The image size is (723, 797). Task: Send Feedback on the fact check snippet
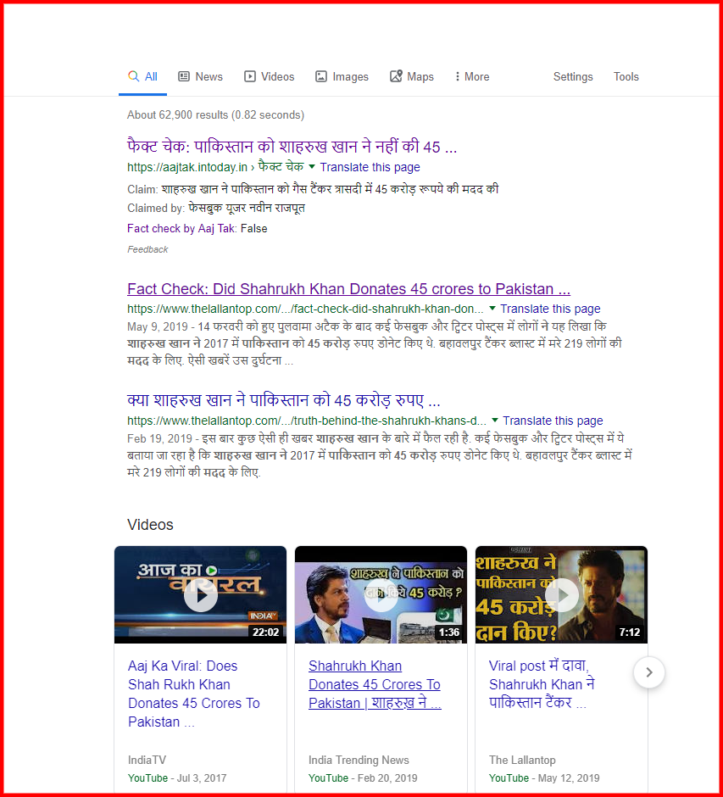pyautogui.click(x=147, y=249)
